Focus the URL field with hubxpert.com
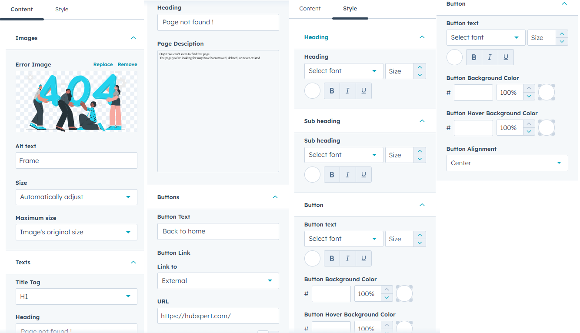 pyautogui.click(x=218, y=316)
